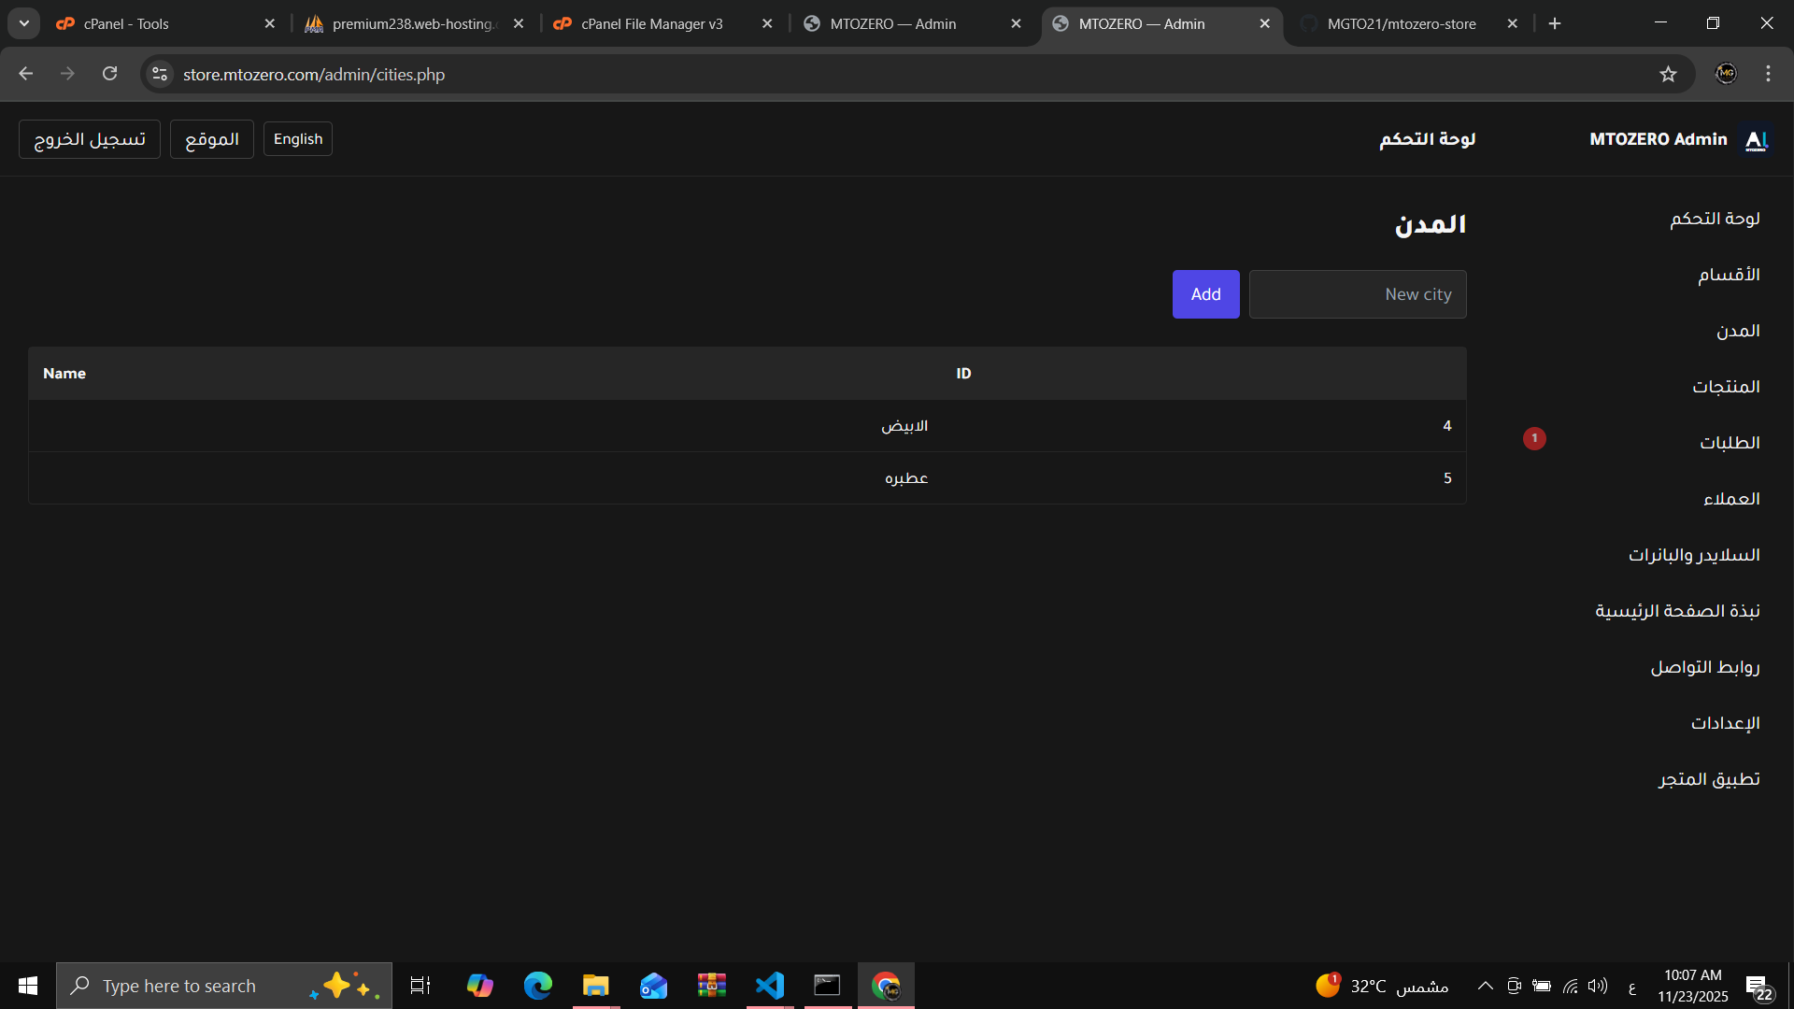Focus the New city input field

(1357, 294)
